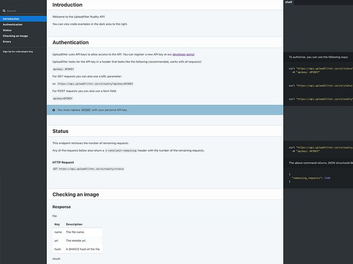Click the Status section heading
353x264 pixels.
[60, 131]
